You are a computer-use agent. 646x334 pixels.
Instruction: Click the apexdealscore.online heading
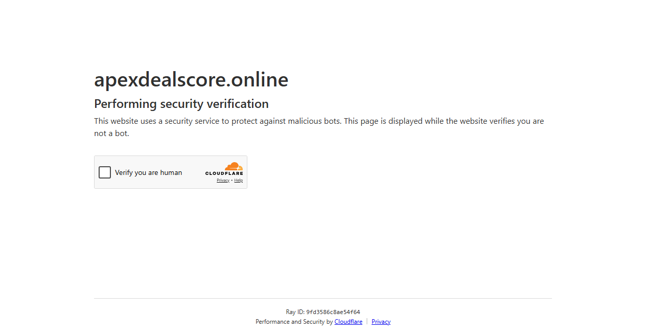pyautogui.click(x=191, y=80)
